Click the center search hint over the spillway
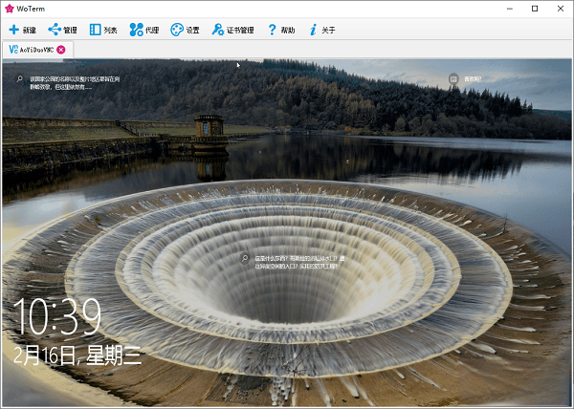This screenshot has width=574, height=409. (x=293, y=262)
